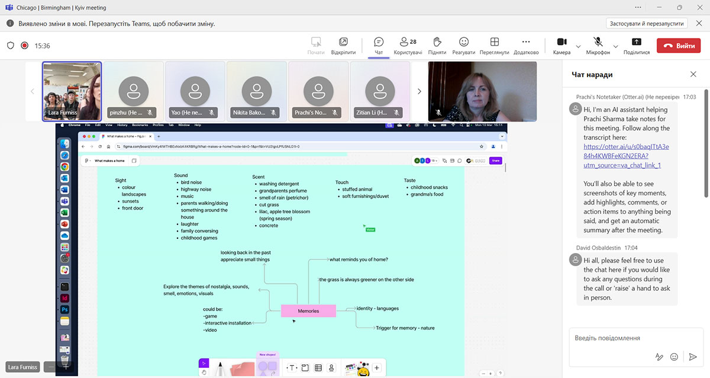This screenshot has width=710, height=378.
Task: Select the Figma section tool
Action: click(305, 368)
